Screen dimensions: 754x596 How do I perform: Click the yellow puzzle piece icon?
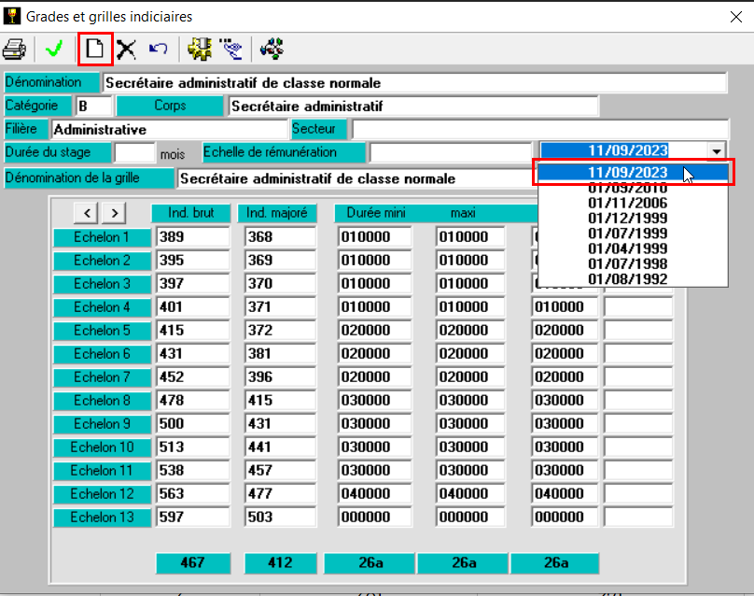tap(198, 49)
